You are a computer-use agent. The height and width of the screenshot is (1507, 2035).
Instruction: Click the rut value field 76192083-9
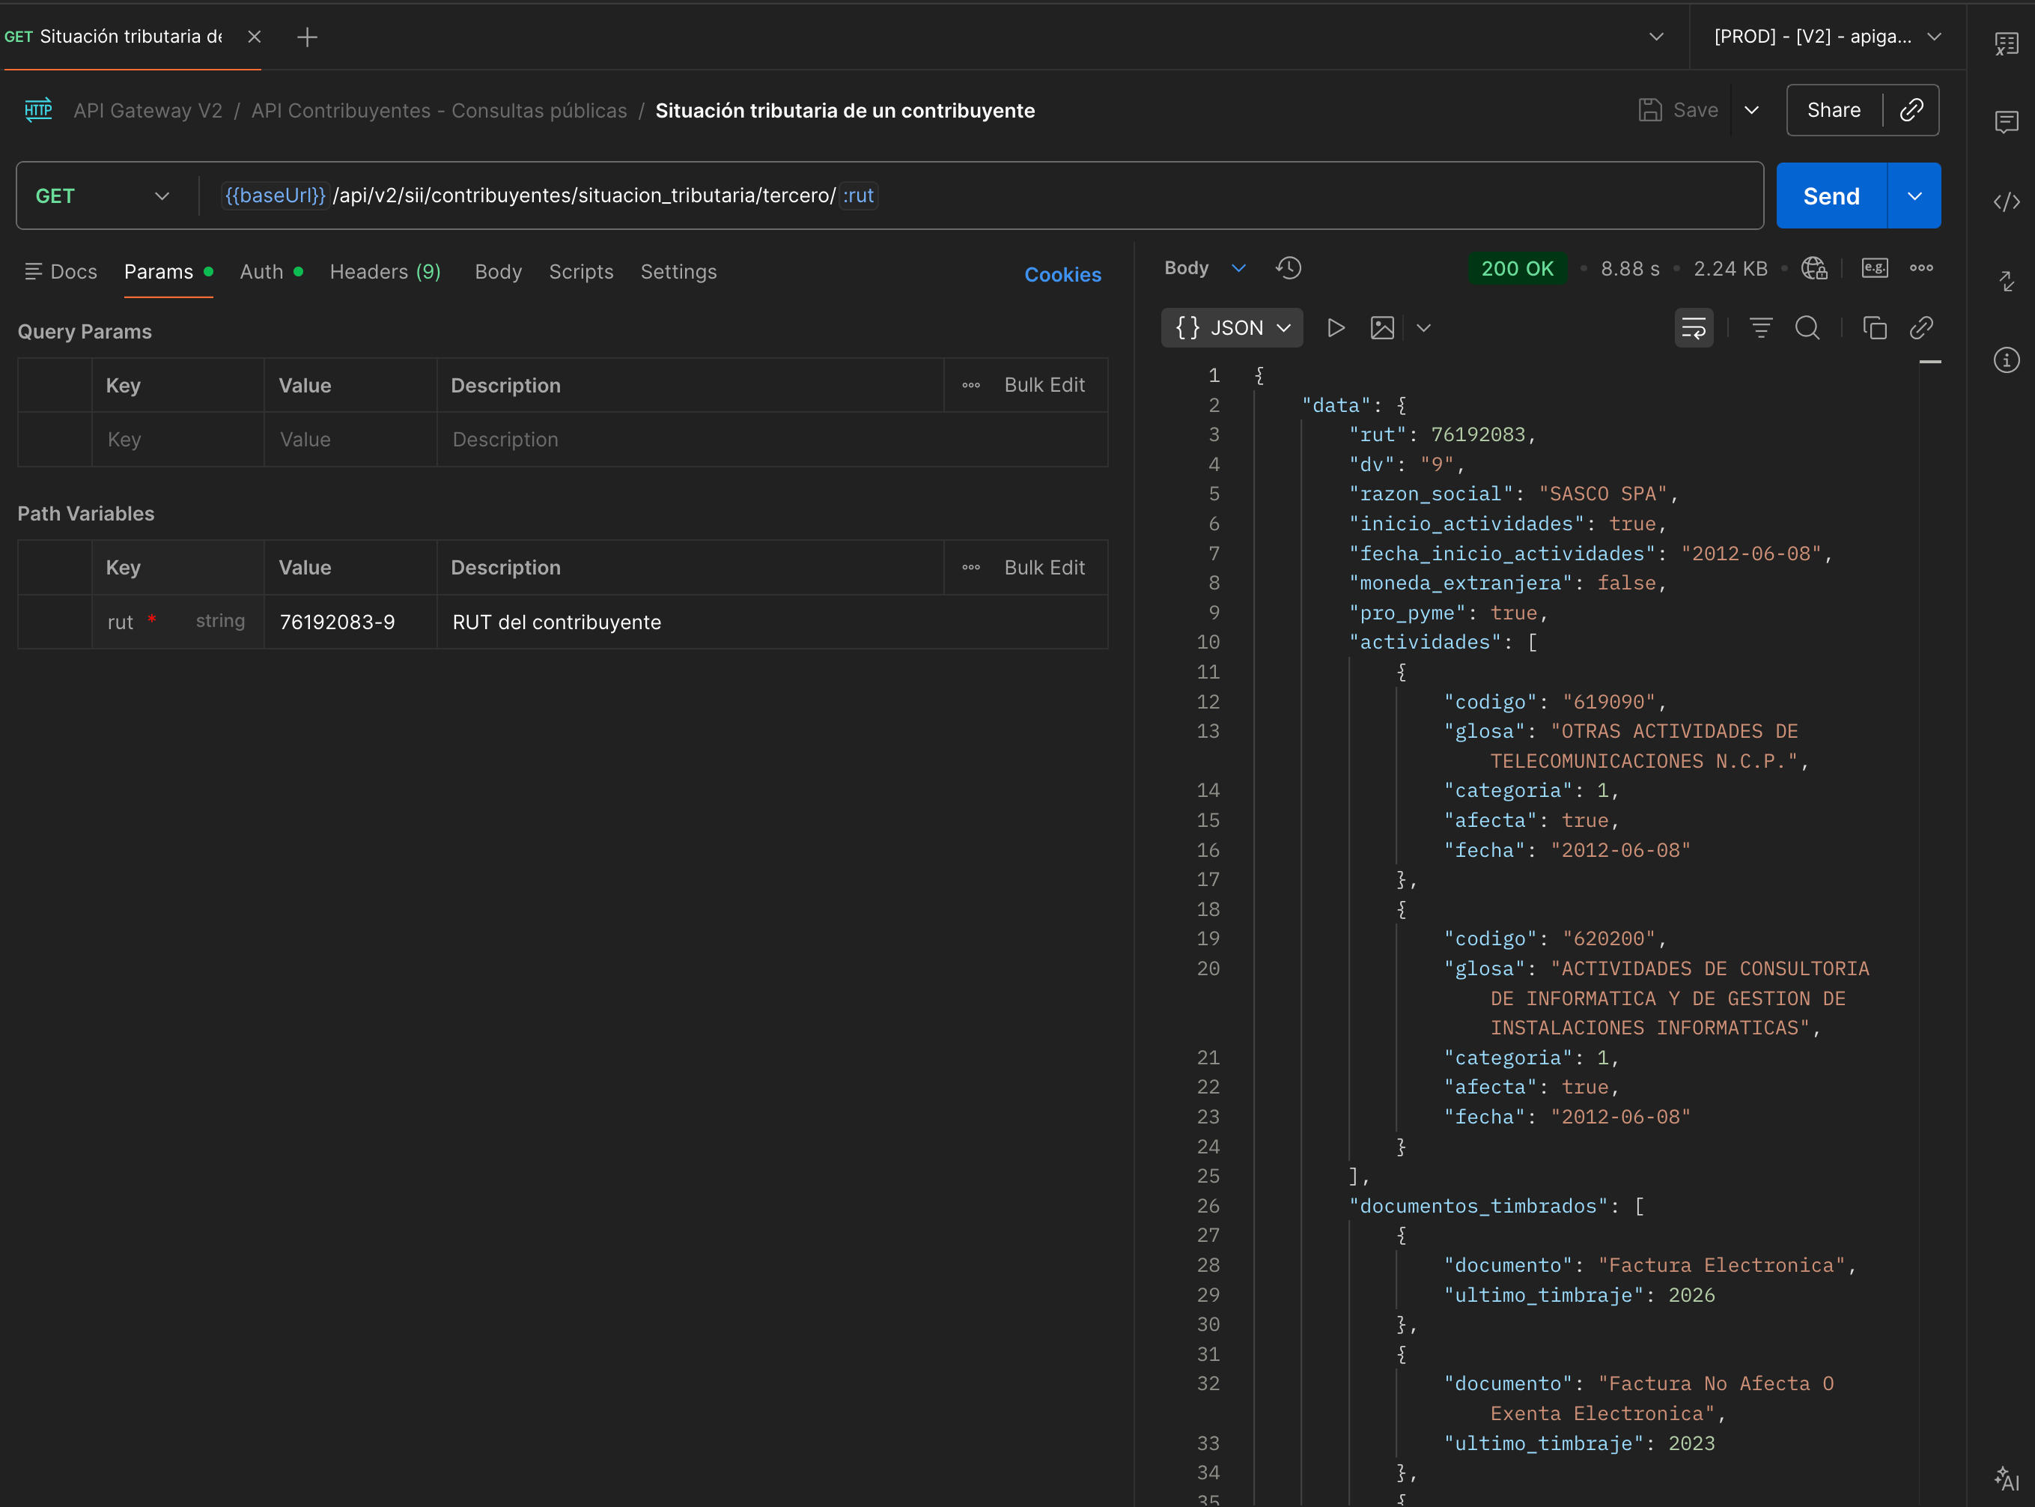[x=338, y=622]
